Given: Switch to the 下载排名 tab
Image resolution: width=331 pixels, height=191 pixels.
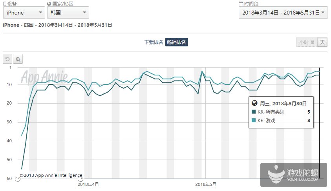Looking at the screenshot, I should 154,42.
